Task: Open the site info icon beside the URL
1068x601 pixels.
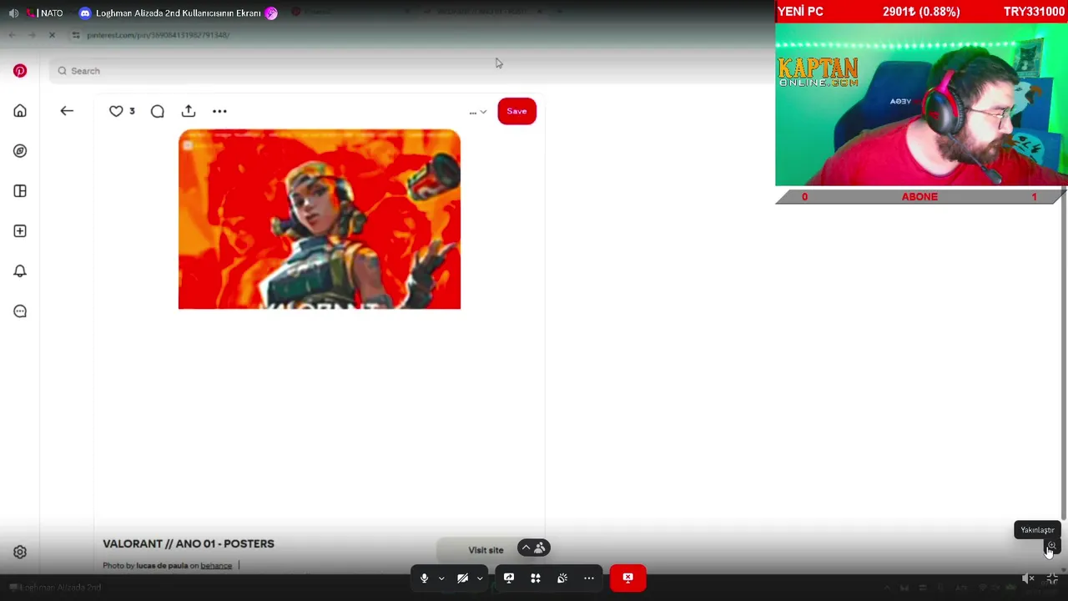Action: coord(76,35)
